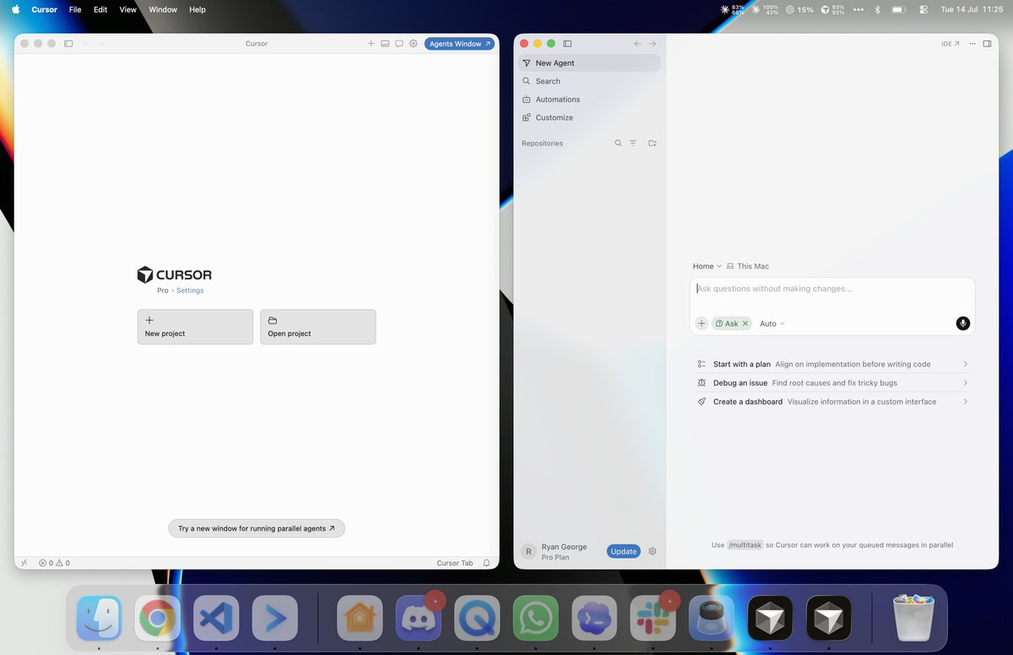The image size is (1013, 655).
Task: Click the Bluetooth icon in the menu bar
Action: [x=877, y=9]
